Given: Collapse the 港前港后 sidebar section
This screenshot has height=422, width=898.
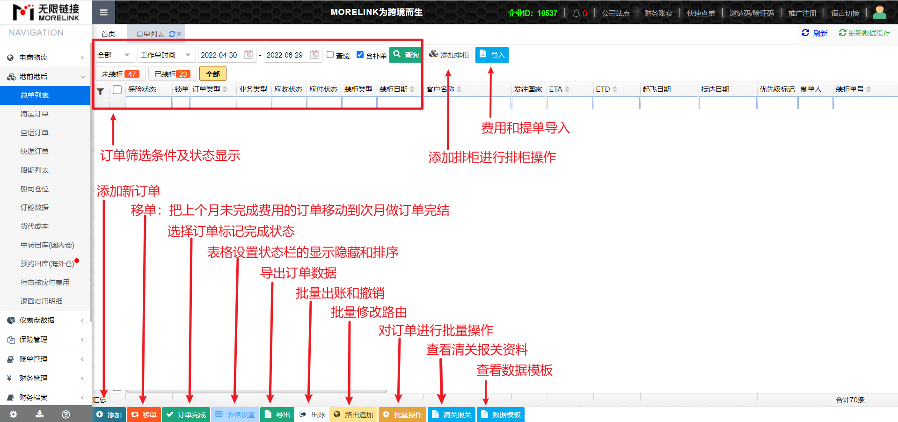Looking at the screenshot, I should (45, 76).
